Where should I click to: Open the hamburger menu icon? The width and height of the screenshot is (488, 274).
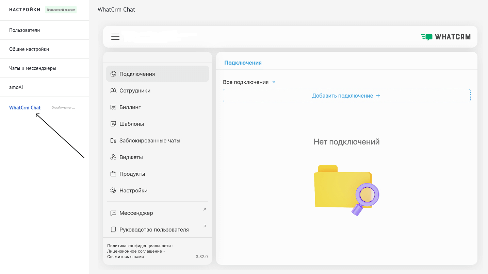pos(115,37)
